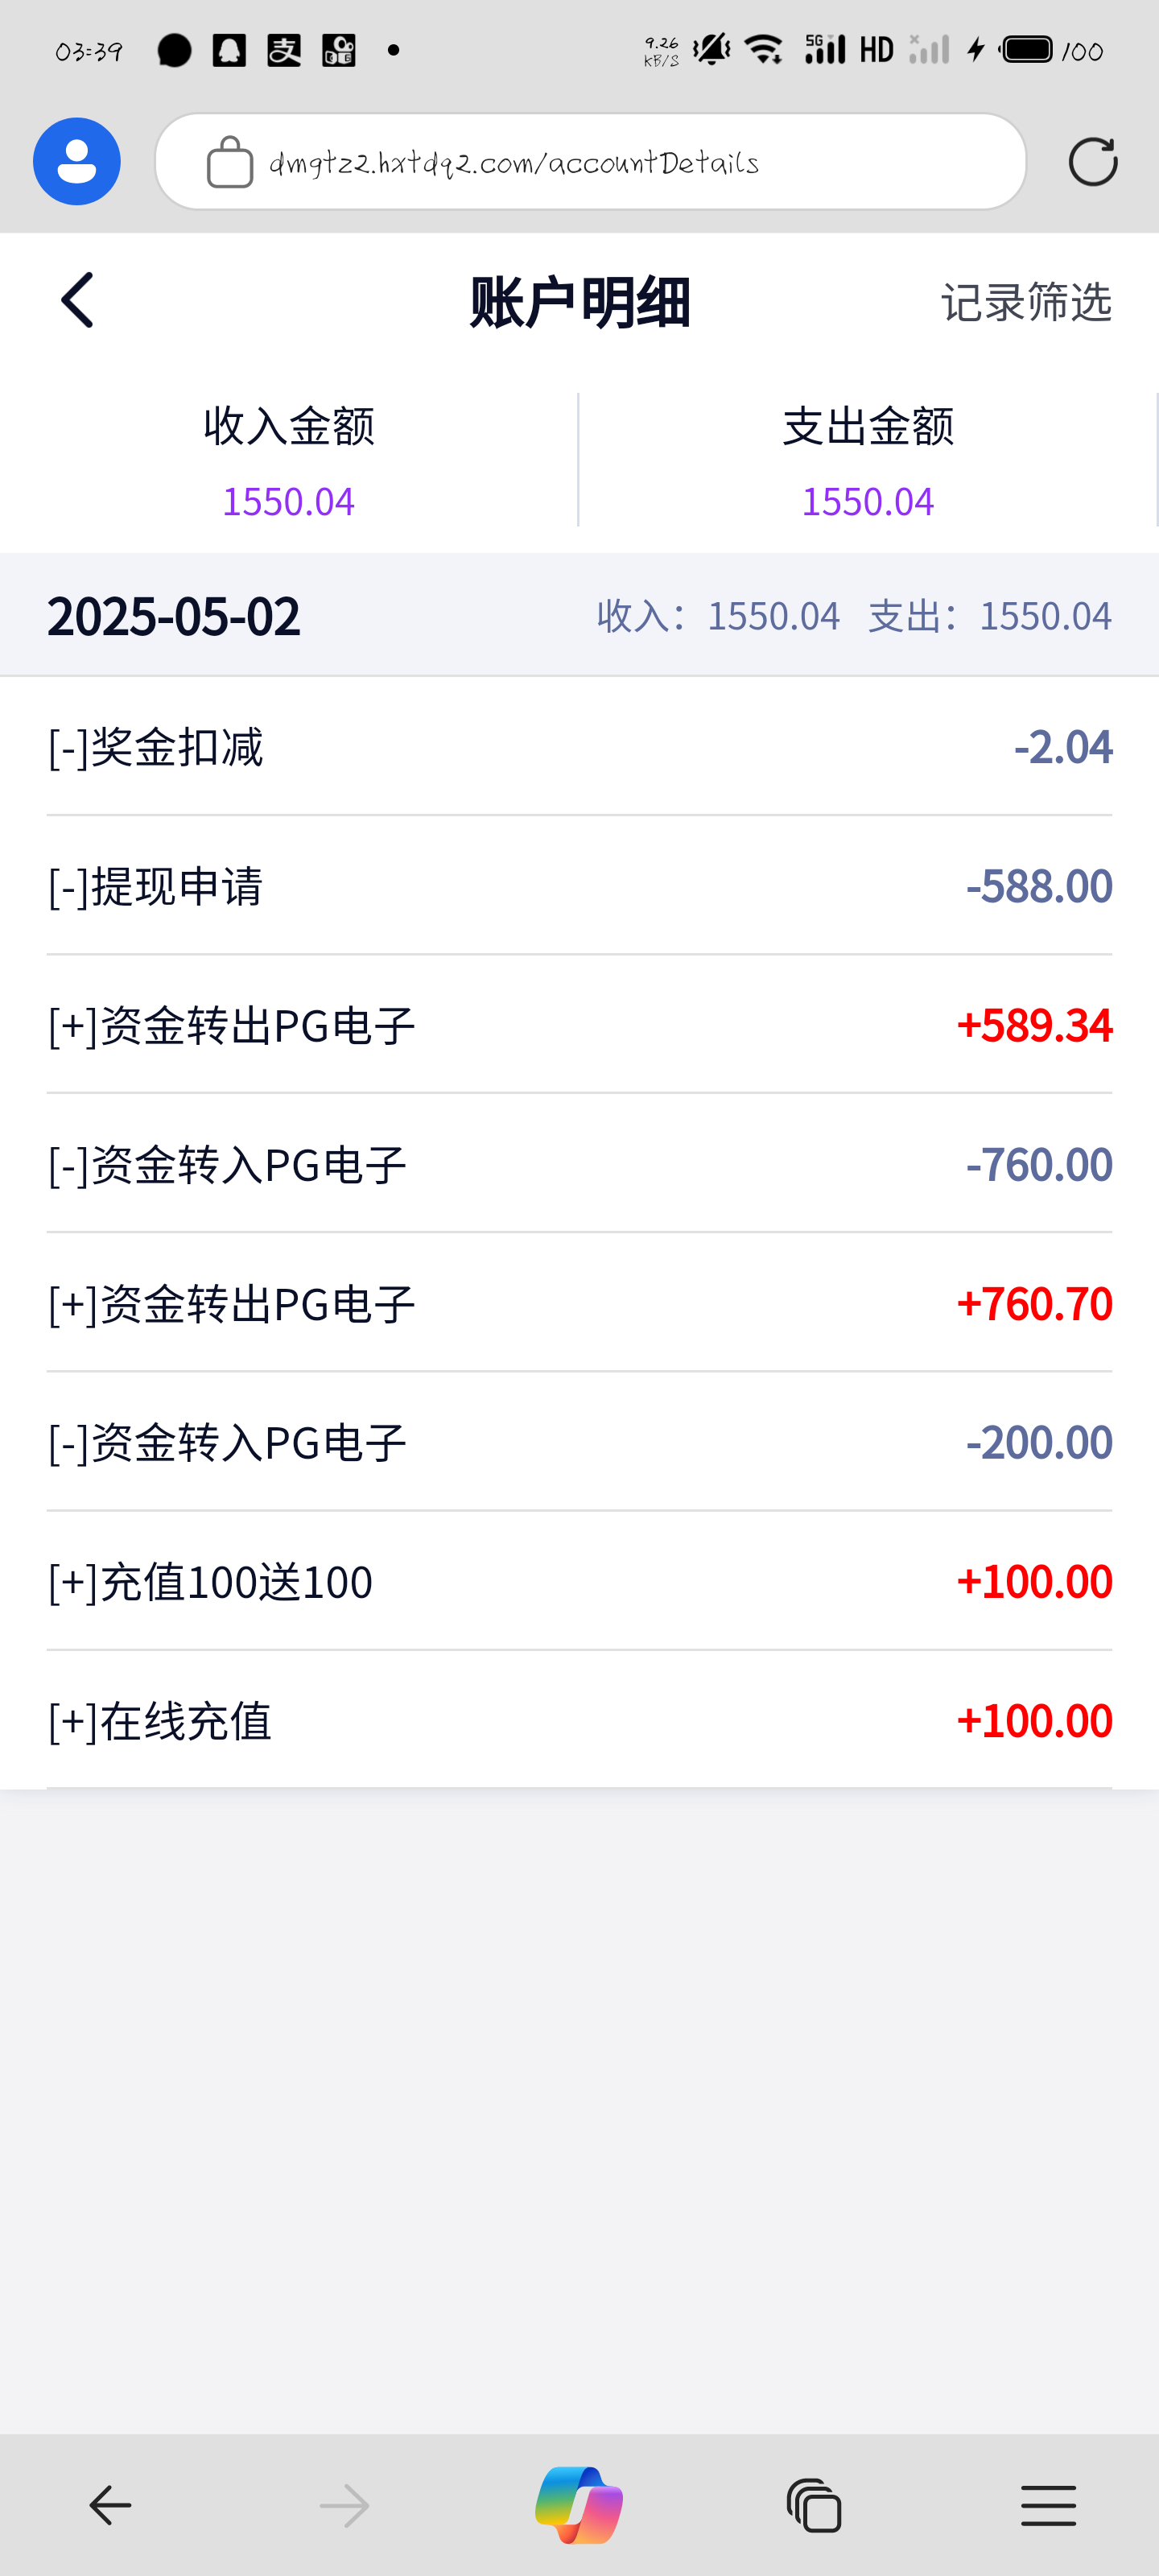The height and width of the screenshot is (2576, 1159).
Task: Open the tabs switcher icon
Action: [x=814, y=2505]
